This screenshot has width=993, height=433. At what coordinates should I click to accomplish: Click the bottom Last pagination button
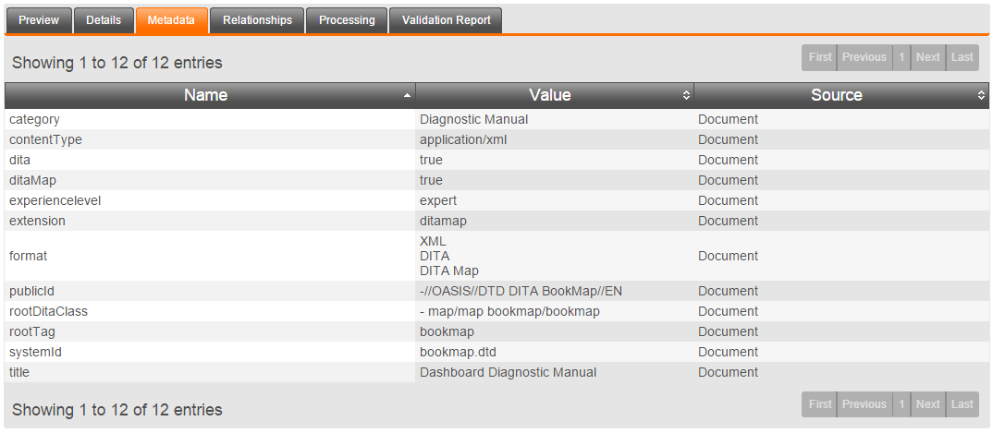coord(962,404)
